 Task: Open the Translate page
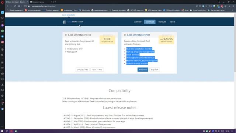[162, 22]
